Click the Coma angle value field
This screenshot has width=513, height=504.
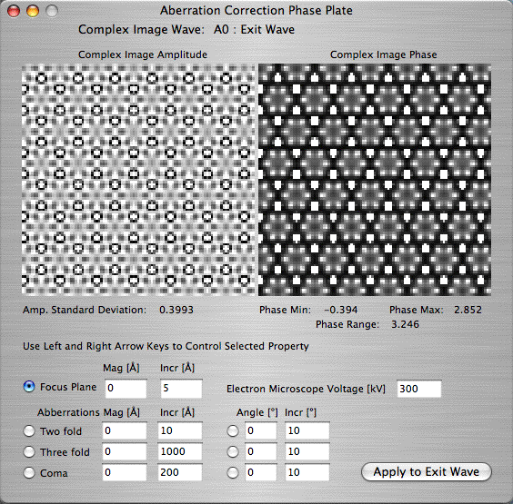[261, 472]
